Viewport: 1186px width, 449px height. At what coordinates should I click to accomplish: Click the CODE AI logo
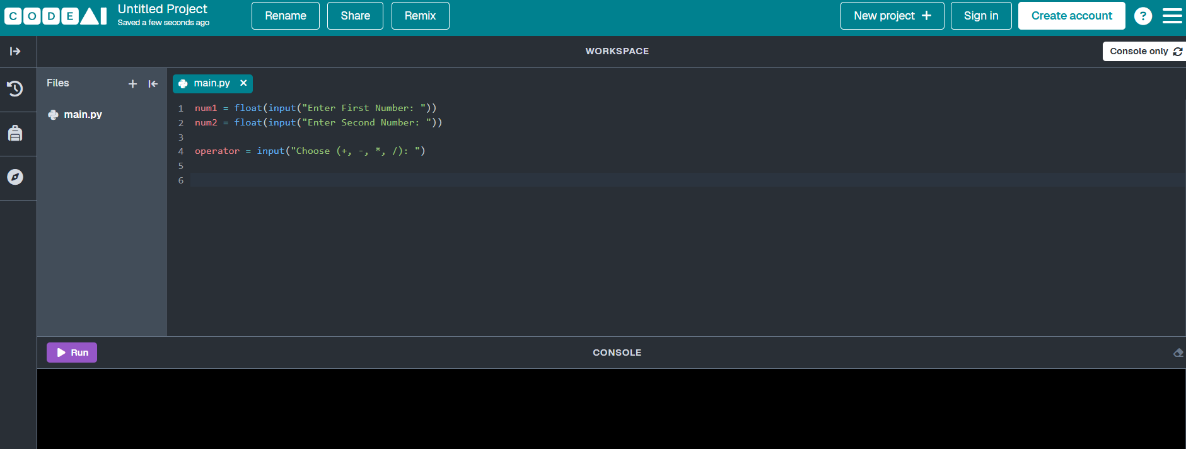coord(55,16)
